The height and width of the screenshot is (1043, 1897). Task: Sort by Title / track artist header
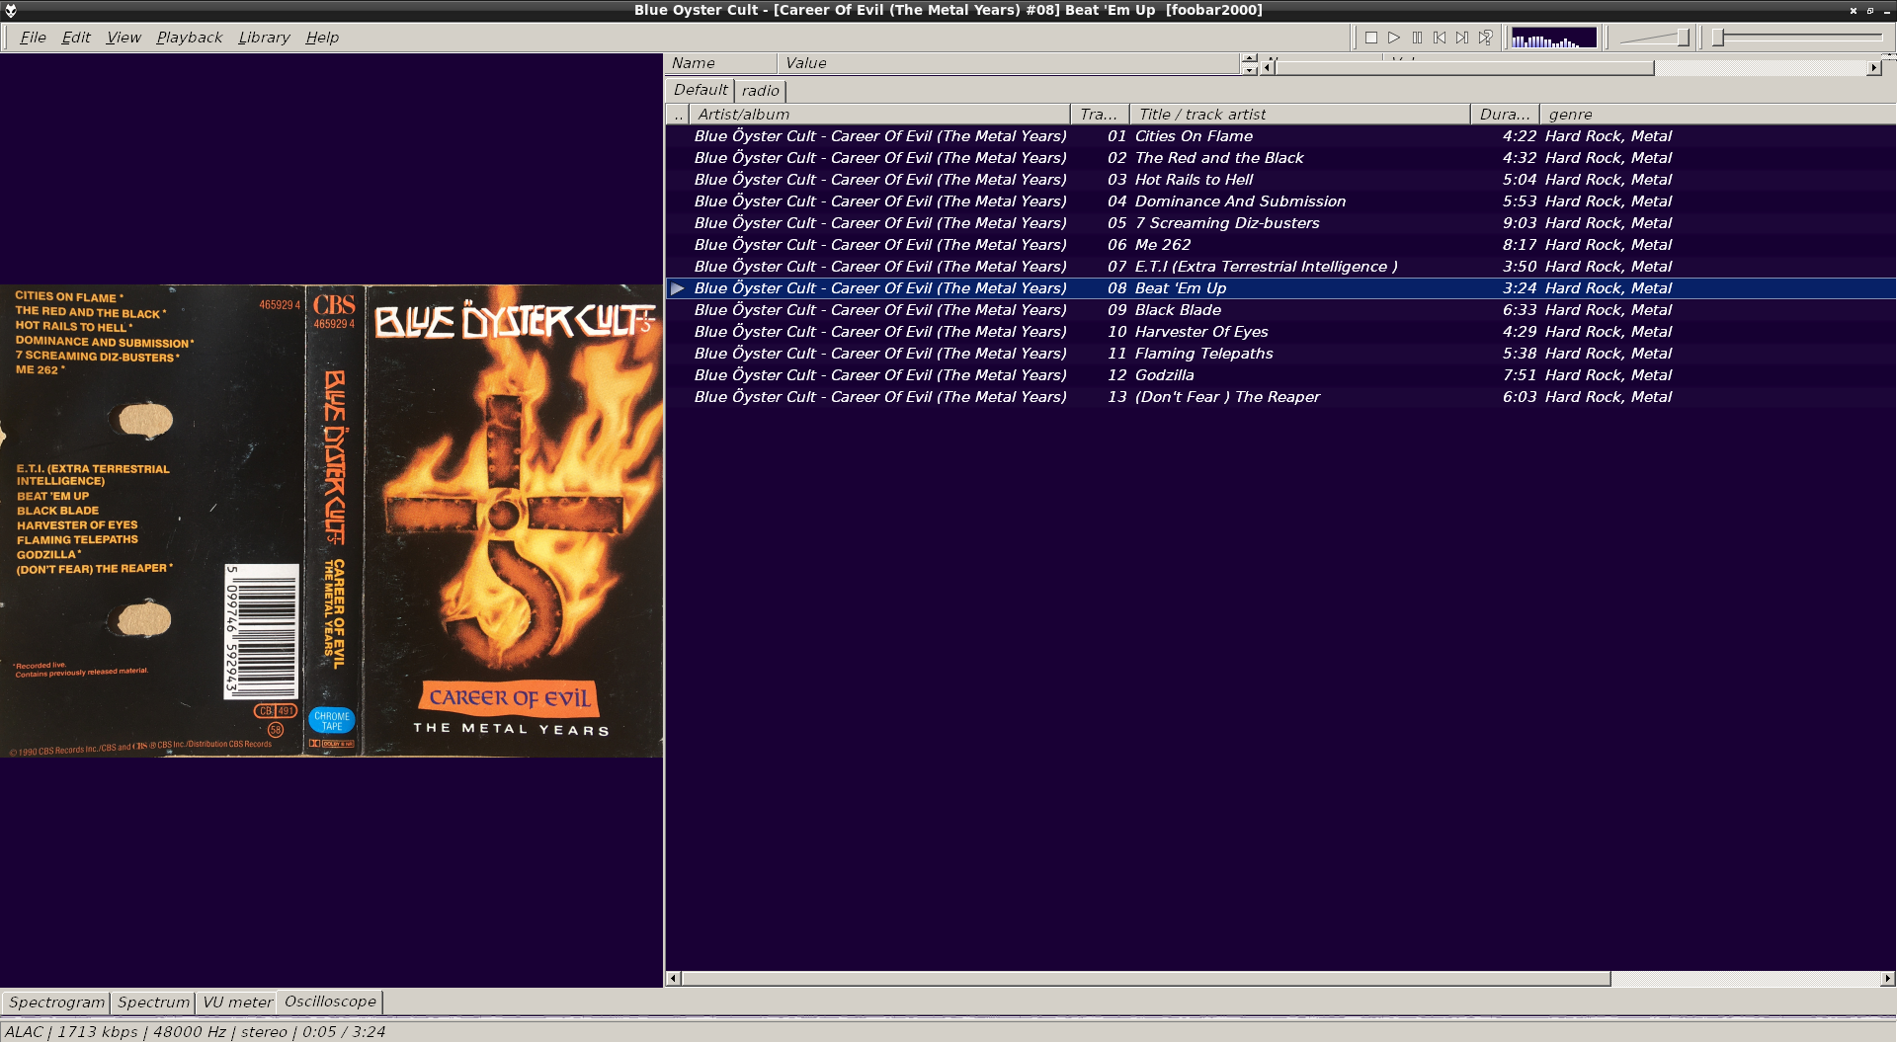pyautogui.click(x=1300, y=115)
